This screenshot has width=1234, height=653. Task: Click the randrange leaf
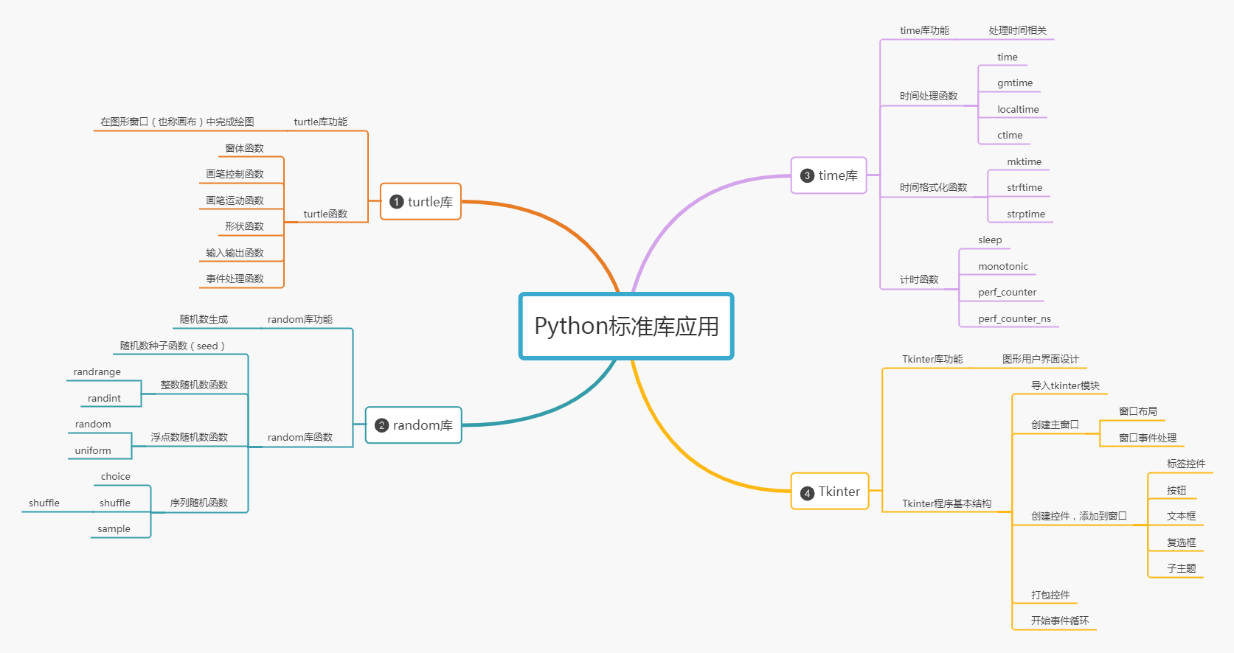(x=97, y=372)
